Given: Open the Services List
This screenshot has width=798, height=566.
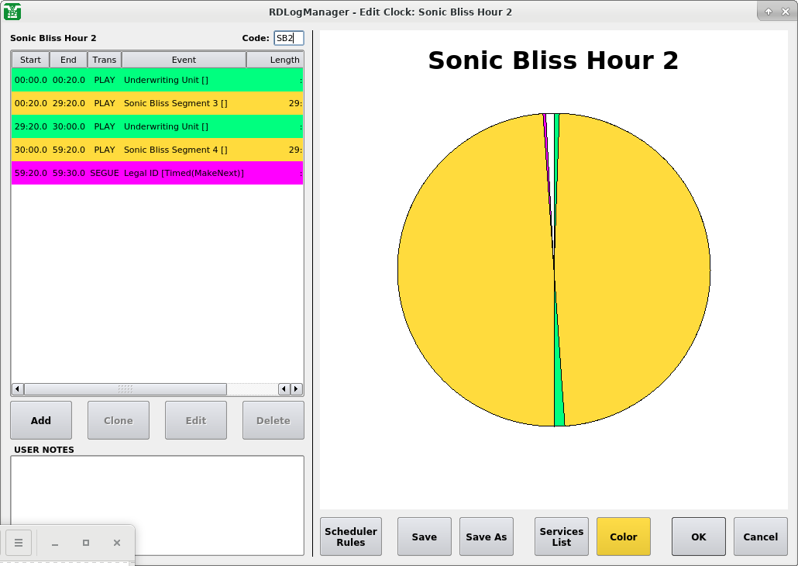Looking at the screenshot, I should 562,537.
